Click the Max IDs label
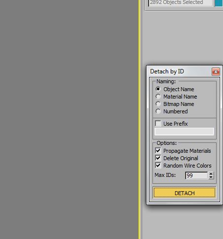Screen dimensions: 223x239 [x=165, y=175]
